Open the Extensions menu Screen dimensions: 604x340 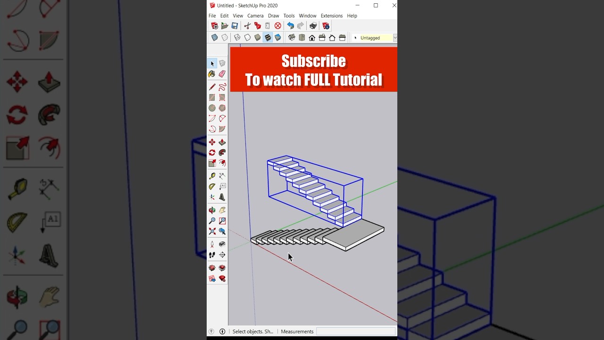coord(332,16)
